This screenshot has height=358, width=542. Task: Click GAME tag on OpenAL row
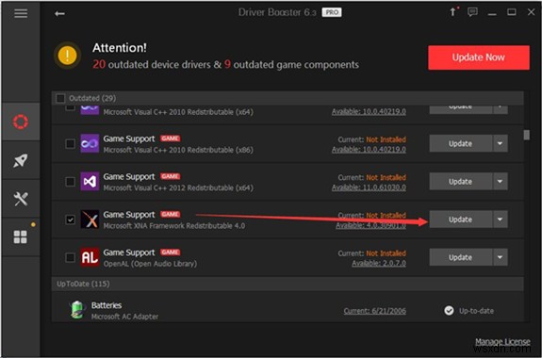tap(170, 252)
